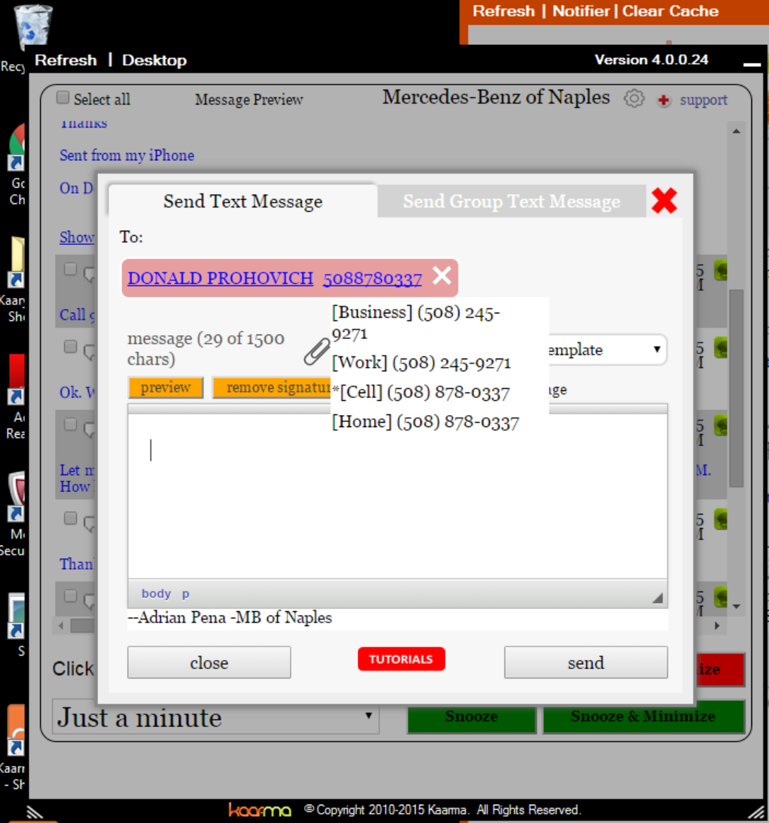The width and height of the screenshot is (769, 823).
Task: Switch to the Send Text Message tab
Action: click(x=243, y=201)
